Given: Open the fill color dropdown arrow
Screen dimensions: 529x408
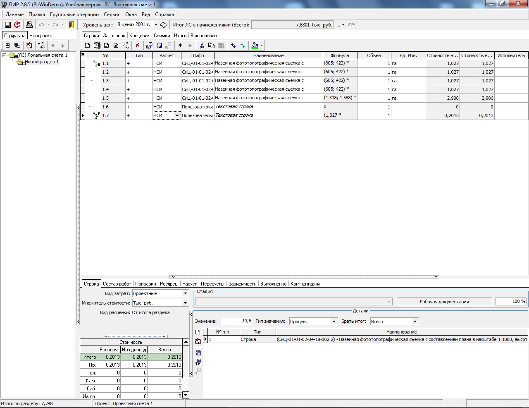Looking at the screenshot, I should [262, 46].
